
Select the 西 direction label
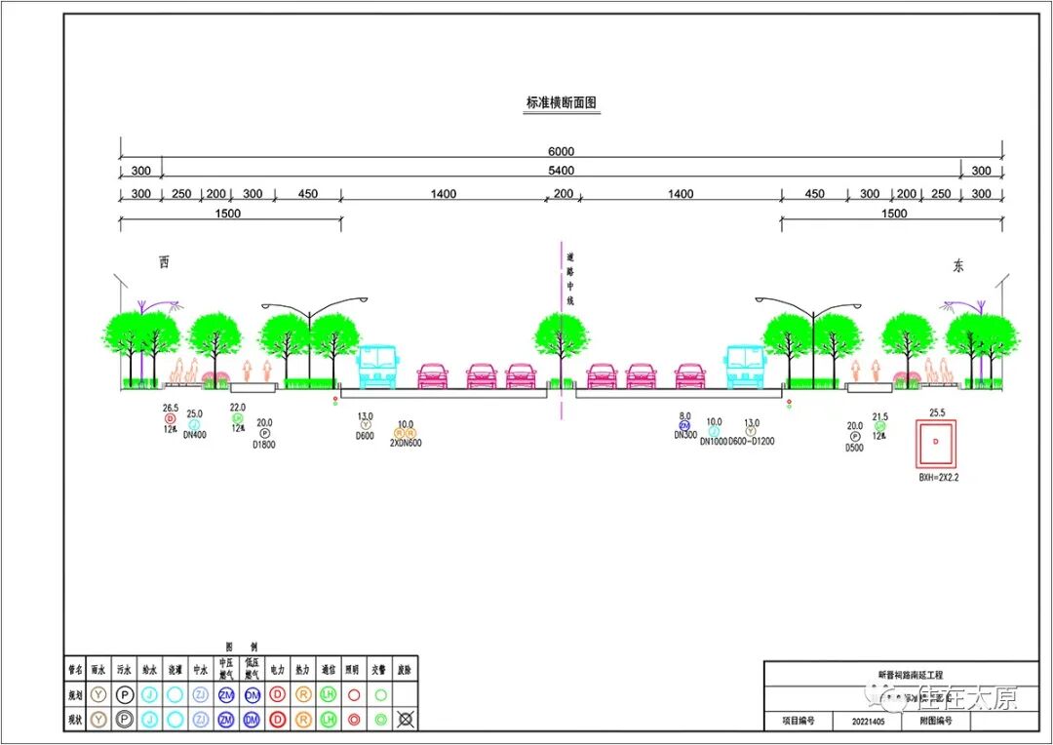pyautogui.click(x=164, y=262)
